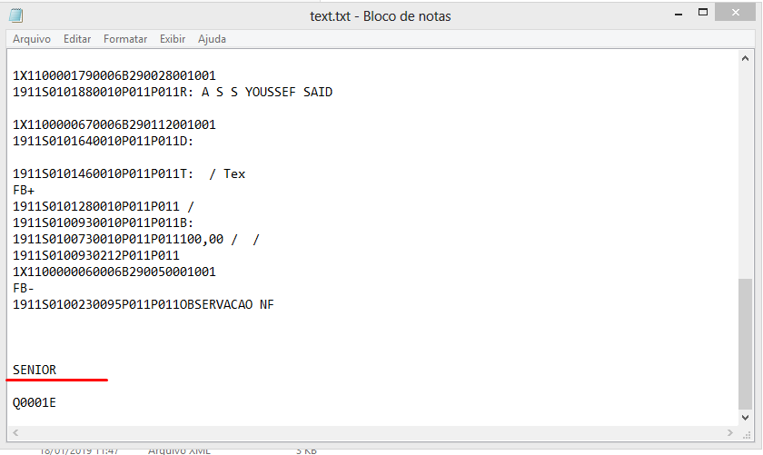Click the text line ending with YOUSSEF SAID
Image resolution: width=763 pixels, height=455 pixels.
point(173,92)
